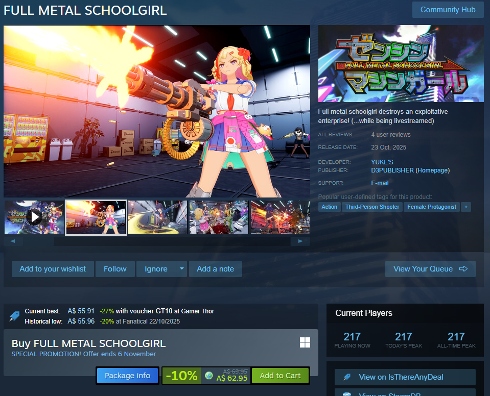Click the Action tag
490x396 pixels.
coord(330,207)
